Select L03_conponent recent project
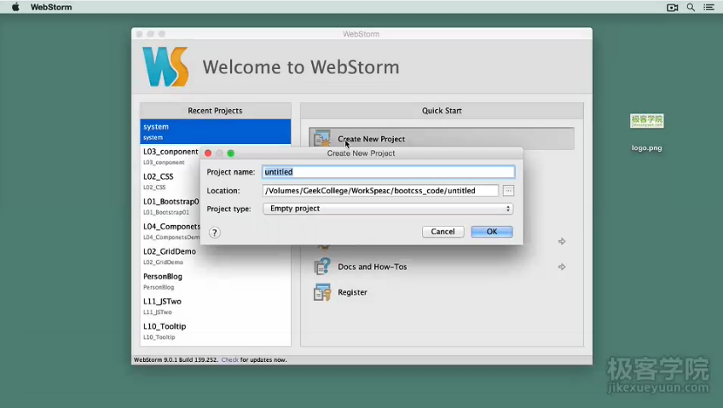Viewport: 723px width, 408px height. [x=171, y=156]
